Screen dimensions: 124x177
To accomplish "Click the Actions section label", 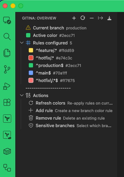I will (x=41, y=96).
